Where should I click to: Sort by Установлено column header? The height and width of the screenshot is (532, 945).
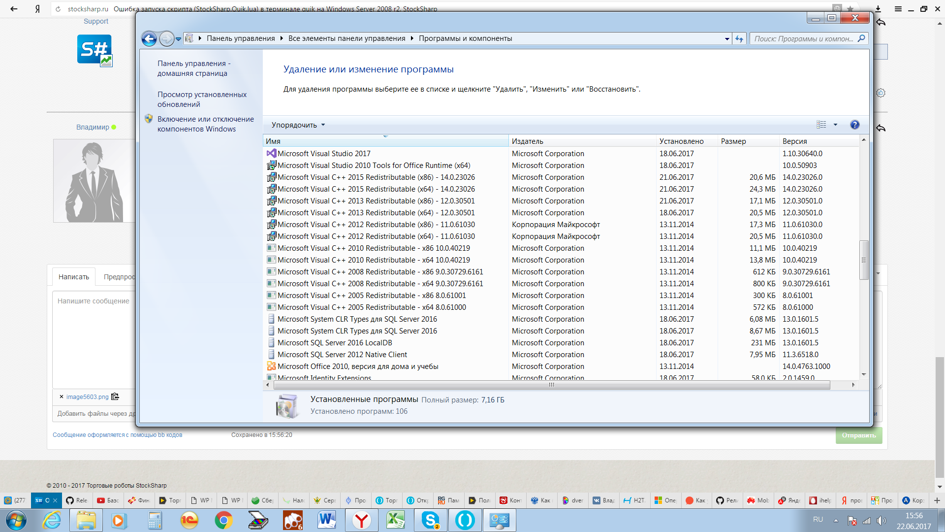coord(687,141)
